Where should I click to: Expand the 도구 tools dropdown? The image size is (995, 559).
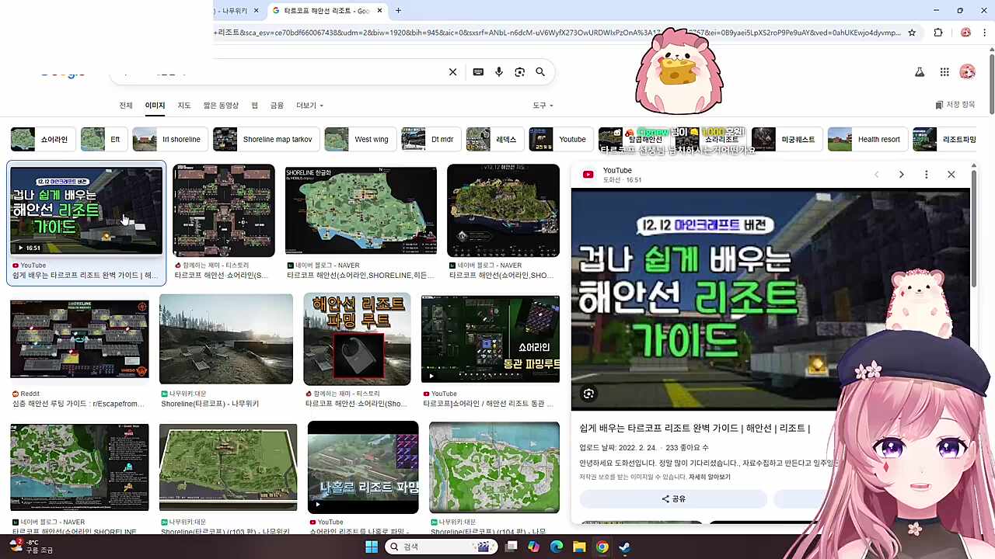pyautogui.click(x=543, y=106)
